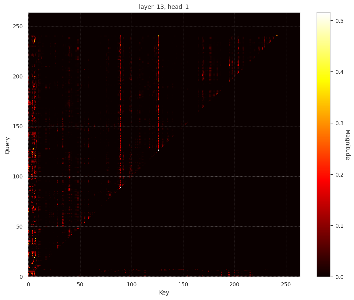The width and height of the screenshot is (354, 300).
Task: Click the "Key" x-axis label
Action: (164, 293)
